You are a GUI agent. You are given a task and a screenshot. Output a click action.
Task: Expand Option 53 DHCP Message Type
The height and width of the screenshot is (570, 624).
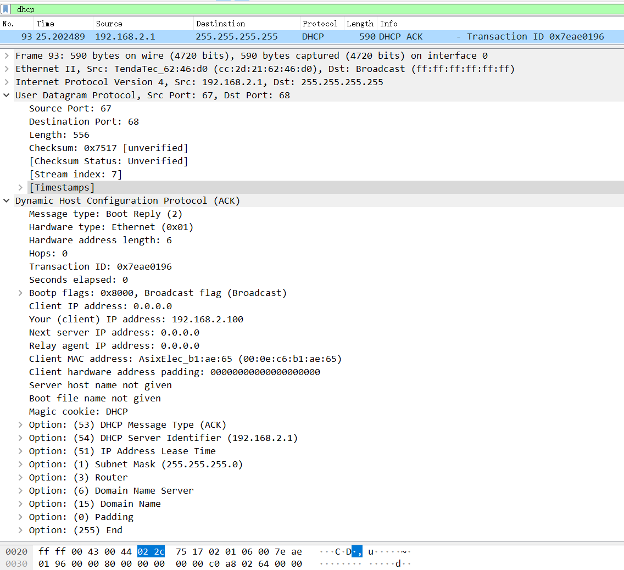click(x=20, y=424)
